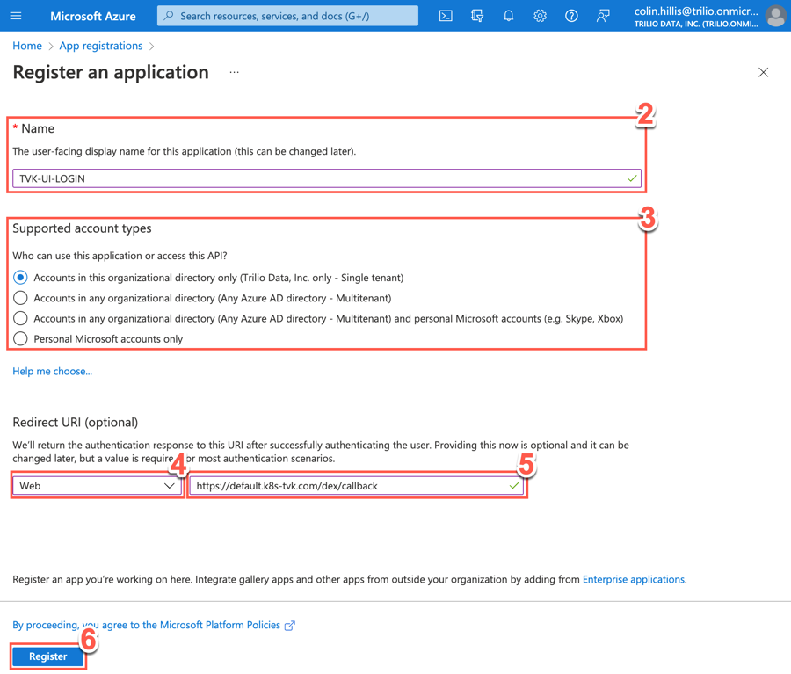Navigate to App registrations breadcrumb
Viewport: 791px width, 674px height.
pos(100,46)
